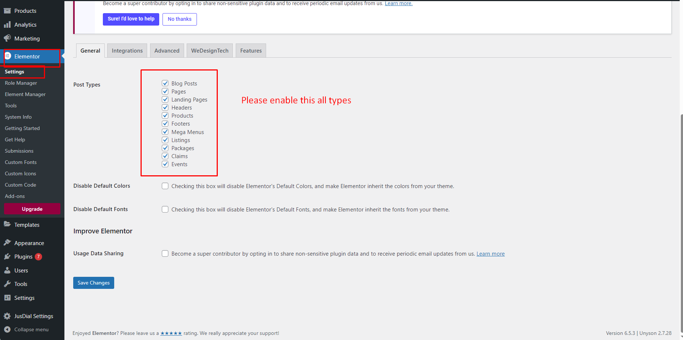683x340 pixels.
Task: Toggle the Headers checkbox
Action: click(165, 107)
